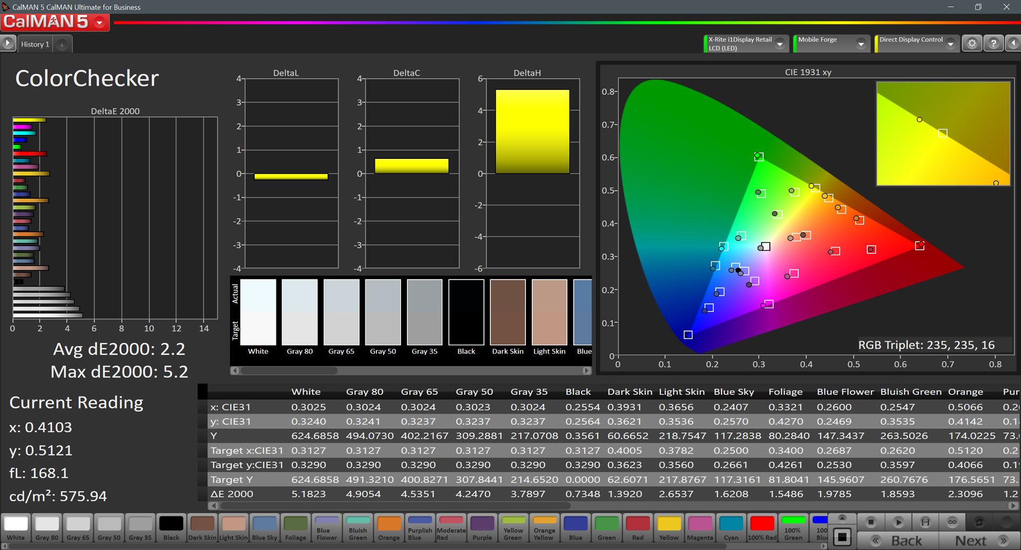Click the bracketed range read icon
This screenshot has height=550, width=1021.
(x=925, y=522)
